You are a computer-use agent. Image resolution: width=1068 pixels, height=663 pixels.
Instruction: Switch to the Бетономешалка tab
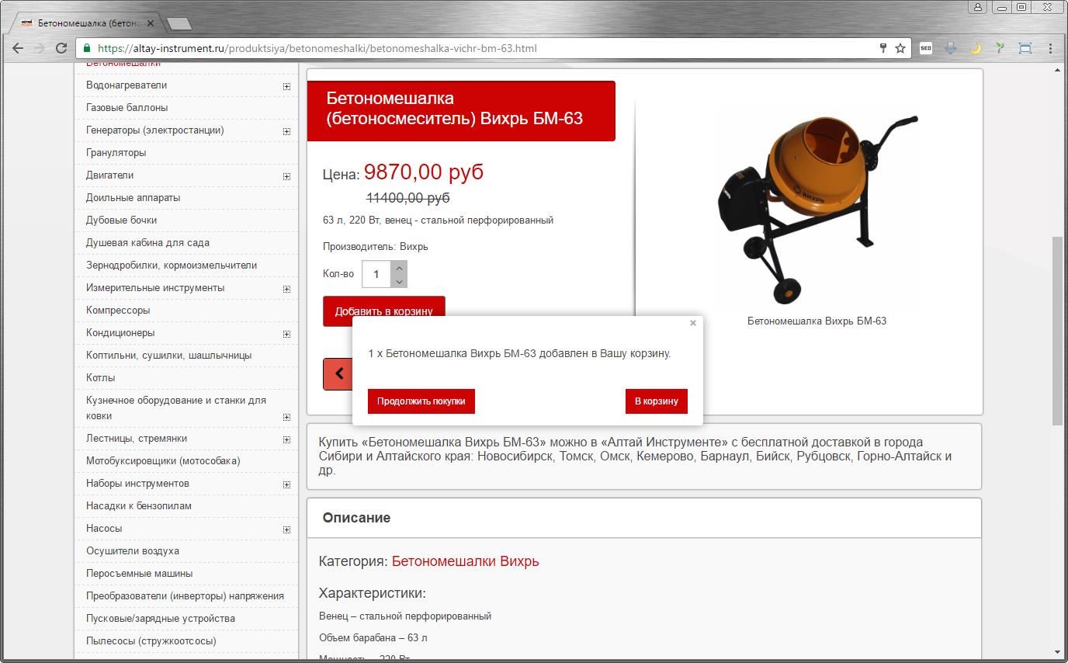click(x=87, y=24)
